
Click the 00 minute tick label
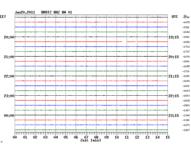tap(15, 137)
